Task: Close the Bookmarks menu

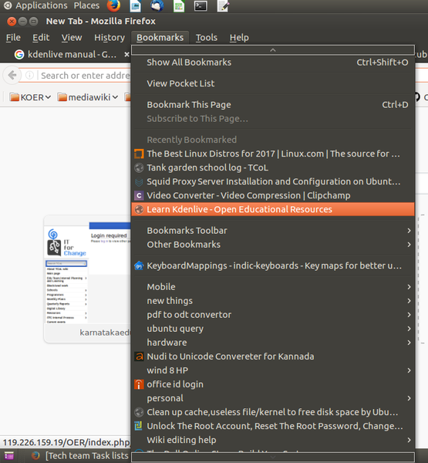Action: coord(160,38)
